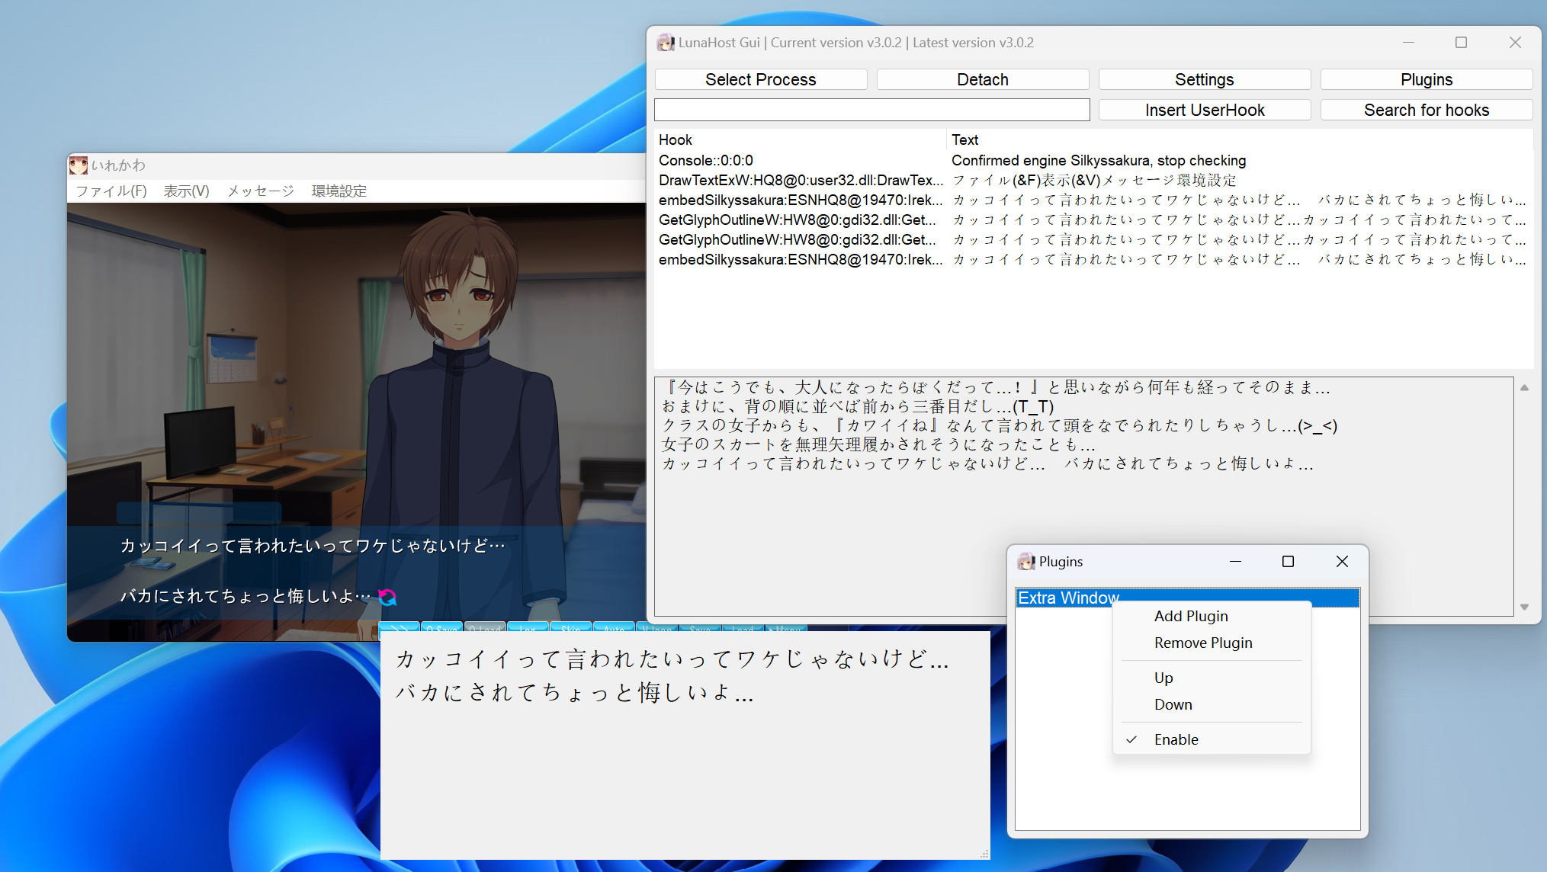The image size is (1547, 872).
Task: Click Search for hooks
Action: coord(1426,110)
